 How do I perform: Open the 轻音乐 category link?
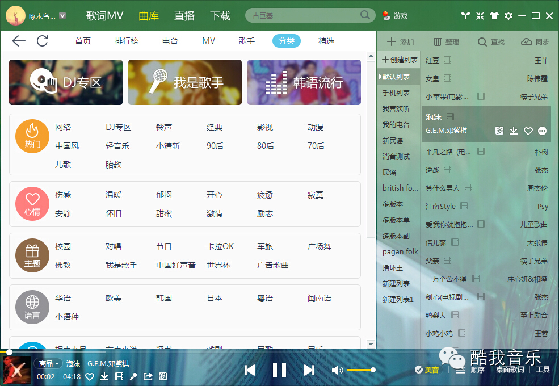click(x=117, y=146)
